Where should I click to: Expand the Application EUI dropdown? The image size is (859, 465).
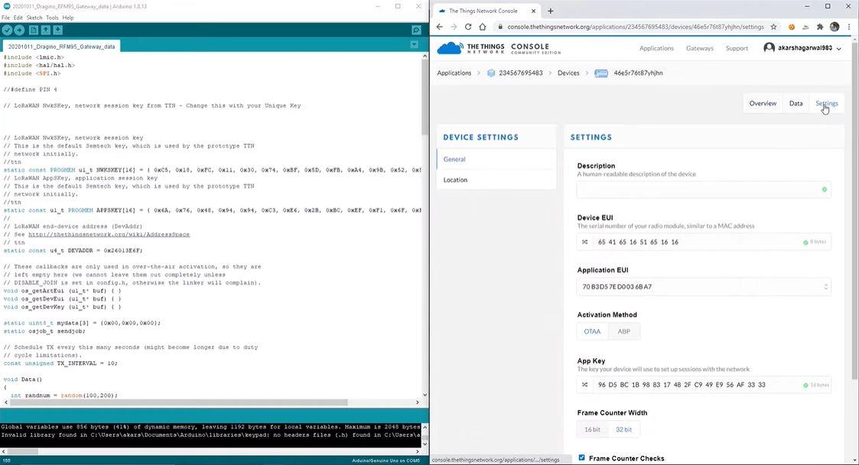(825, 286)
